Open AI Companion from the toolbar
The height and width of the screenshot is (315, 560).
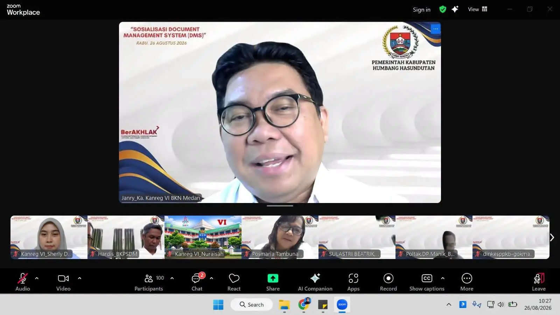[315, 282]
